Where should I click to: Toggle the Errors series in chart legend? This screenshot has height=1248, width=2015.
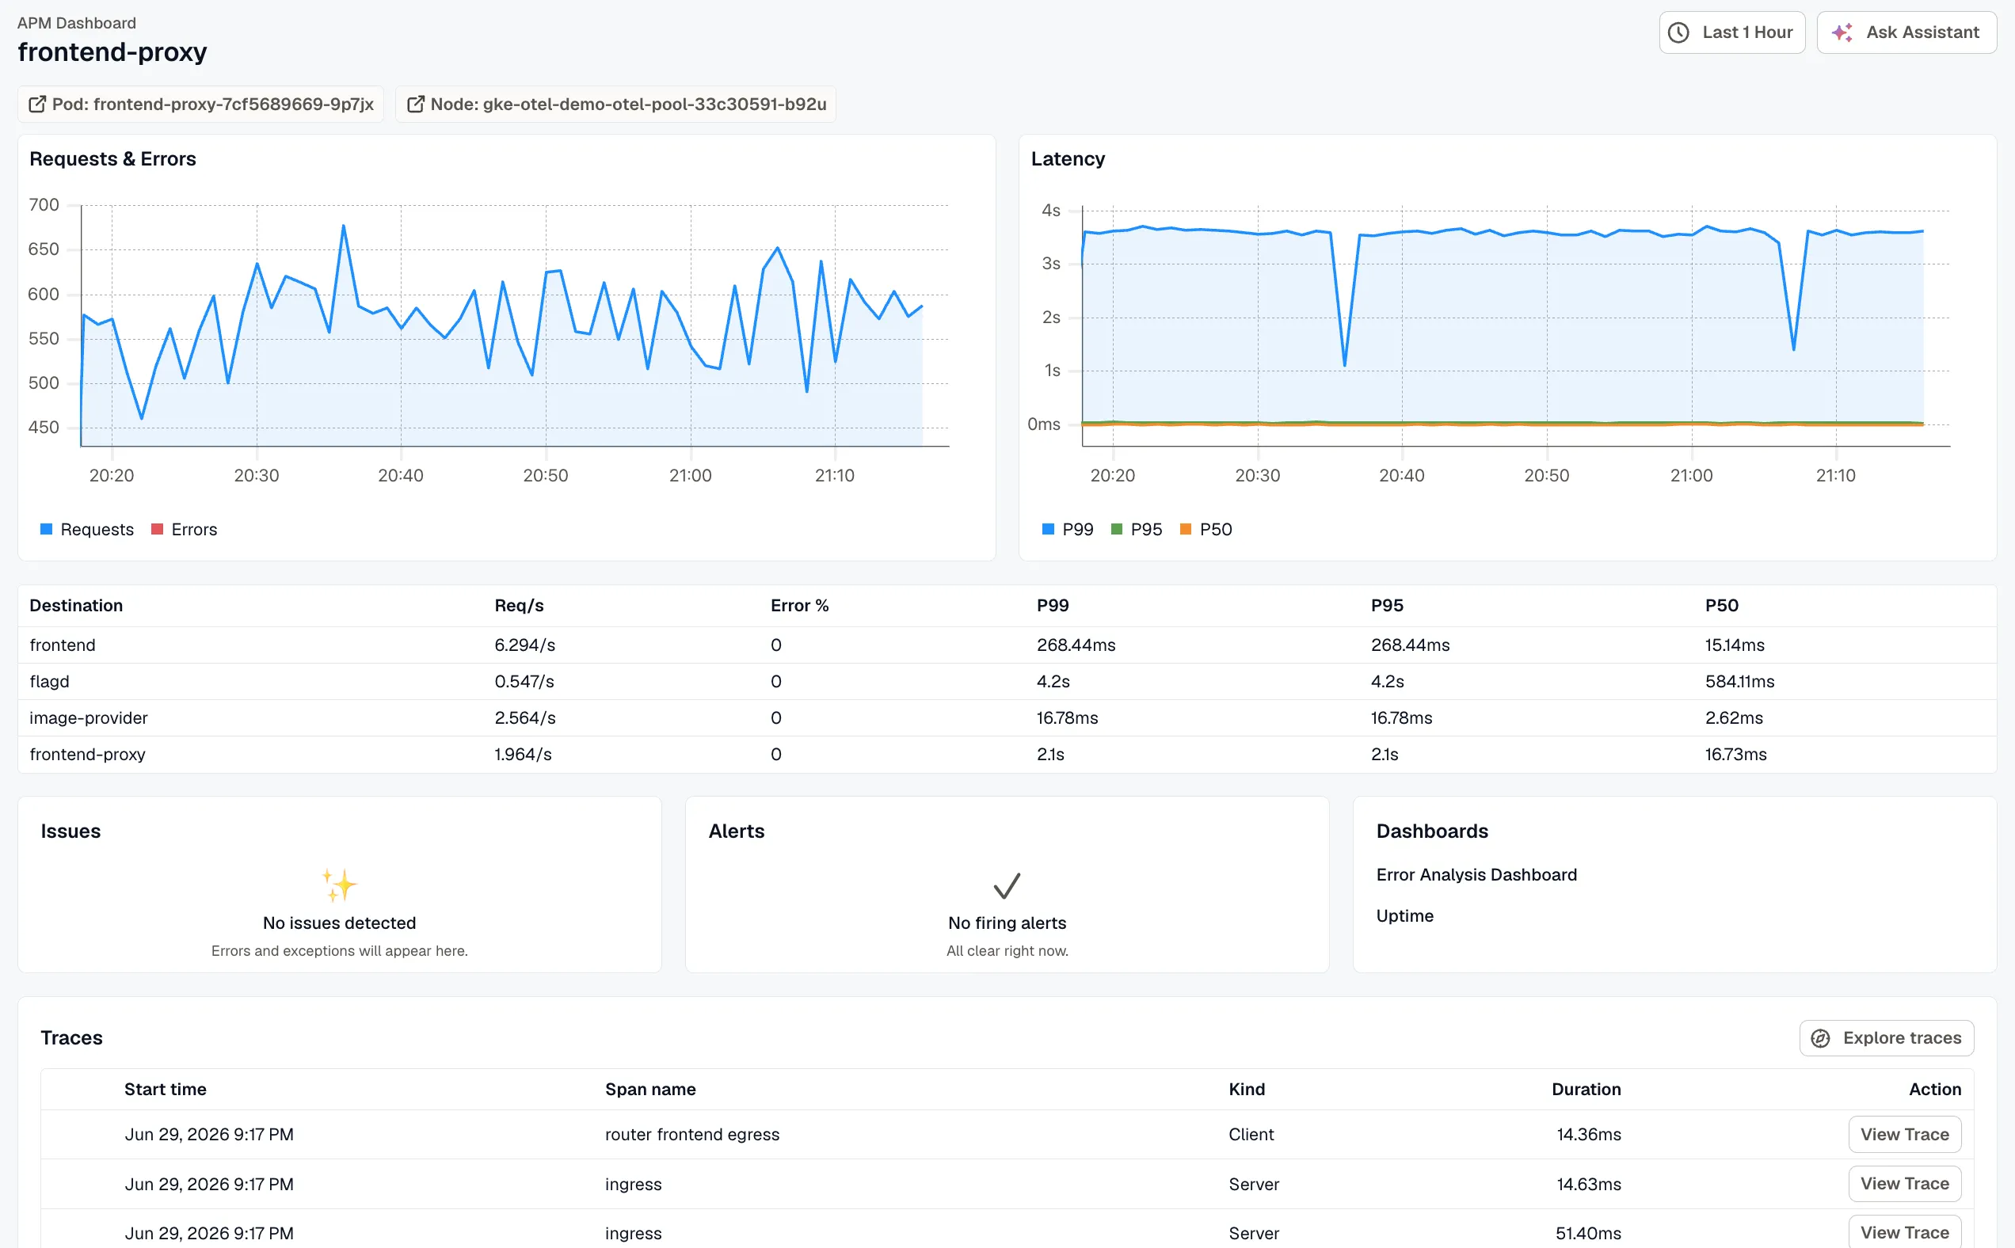point(184,530)
